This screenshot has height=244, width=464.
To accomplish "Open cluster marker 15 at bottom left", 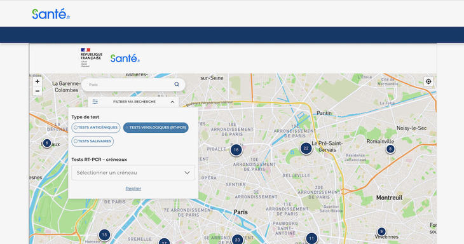I will pyautogui.click(x=104, y=235).
